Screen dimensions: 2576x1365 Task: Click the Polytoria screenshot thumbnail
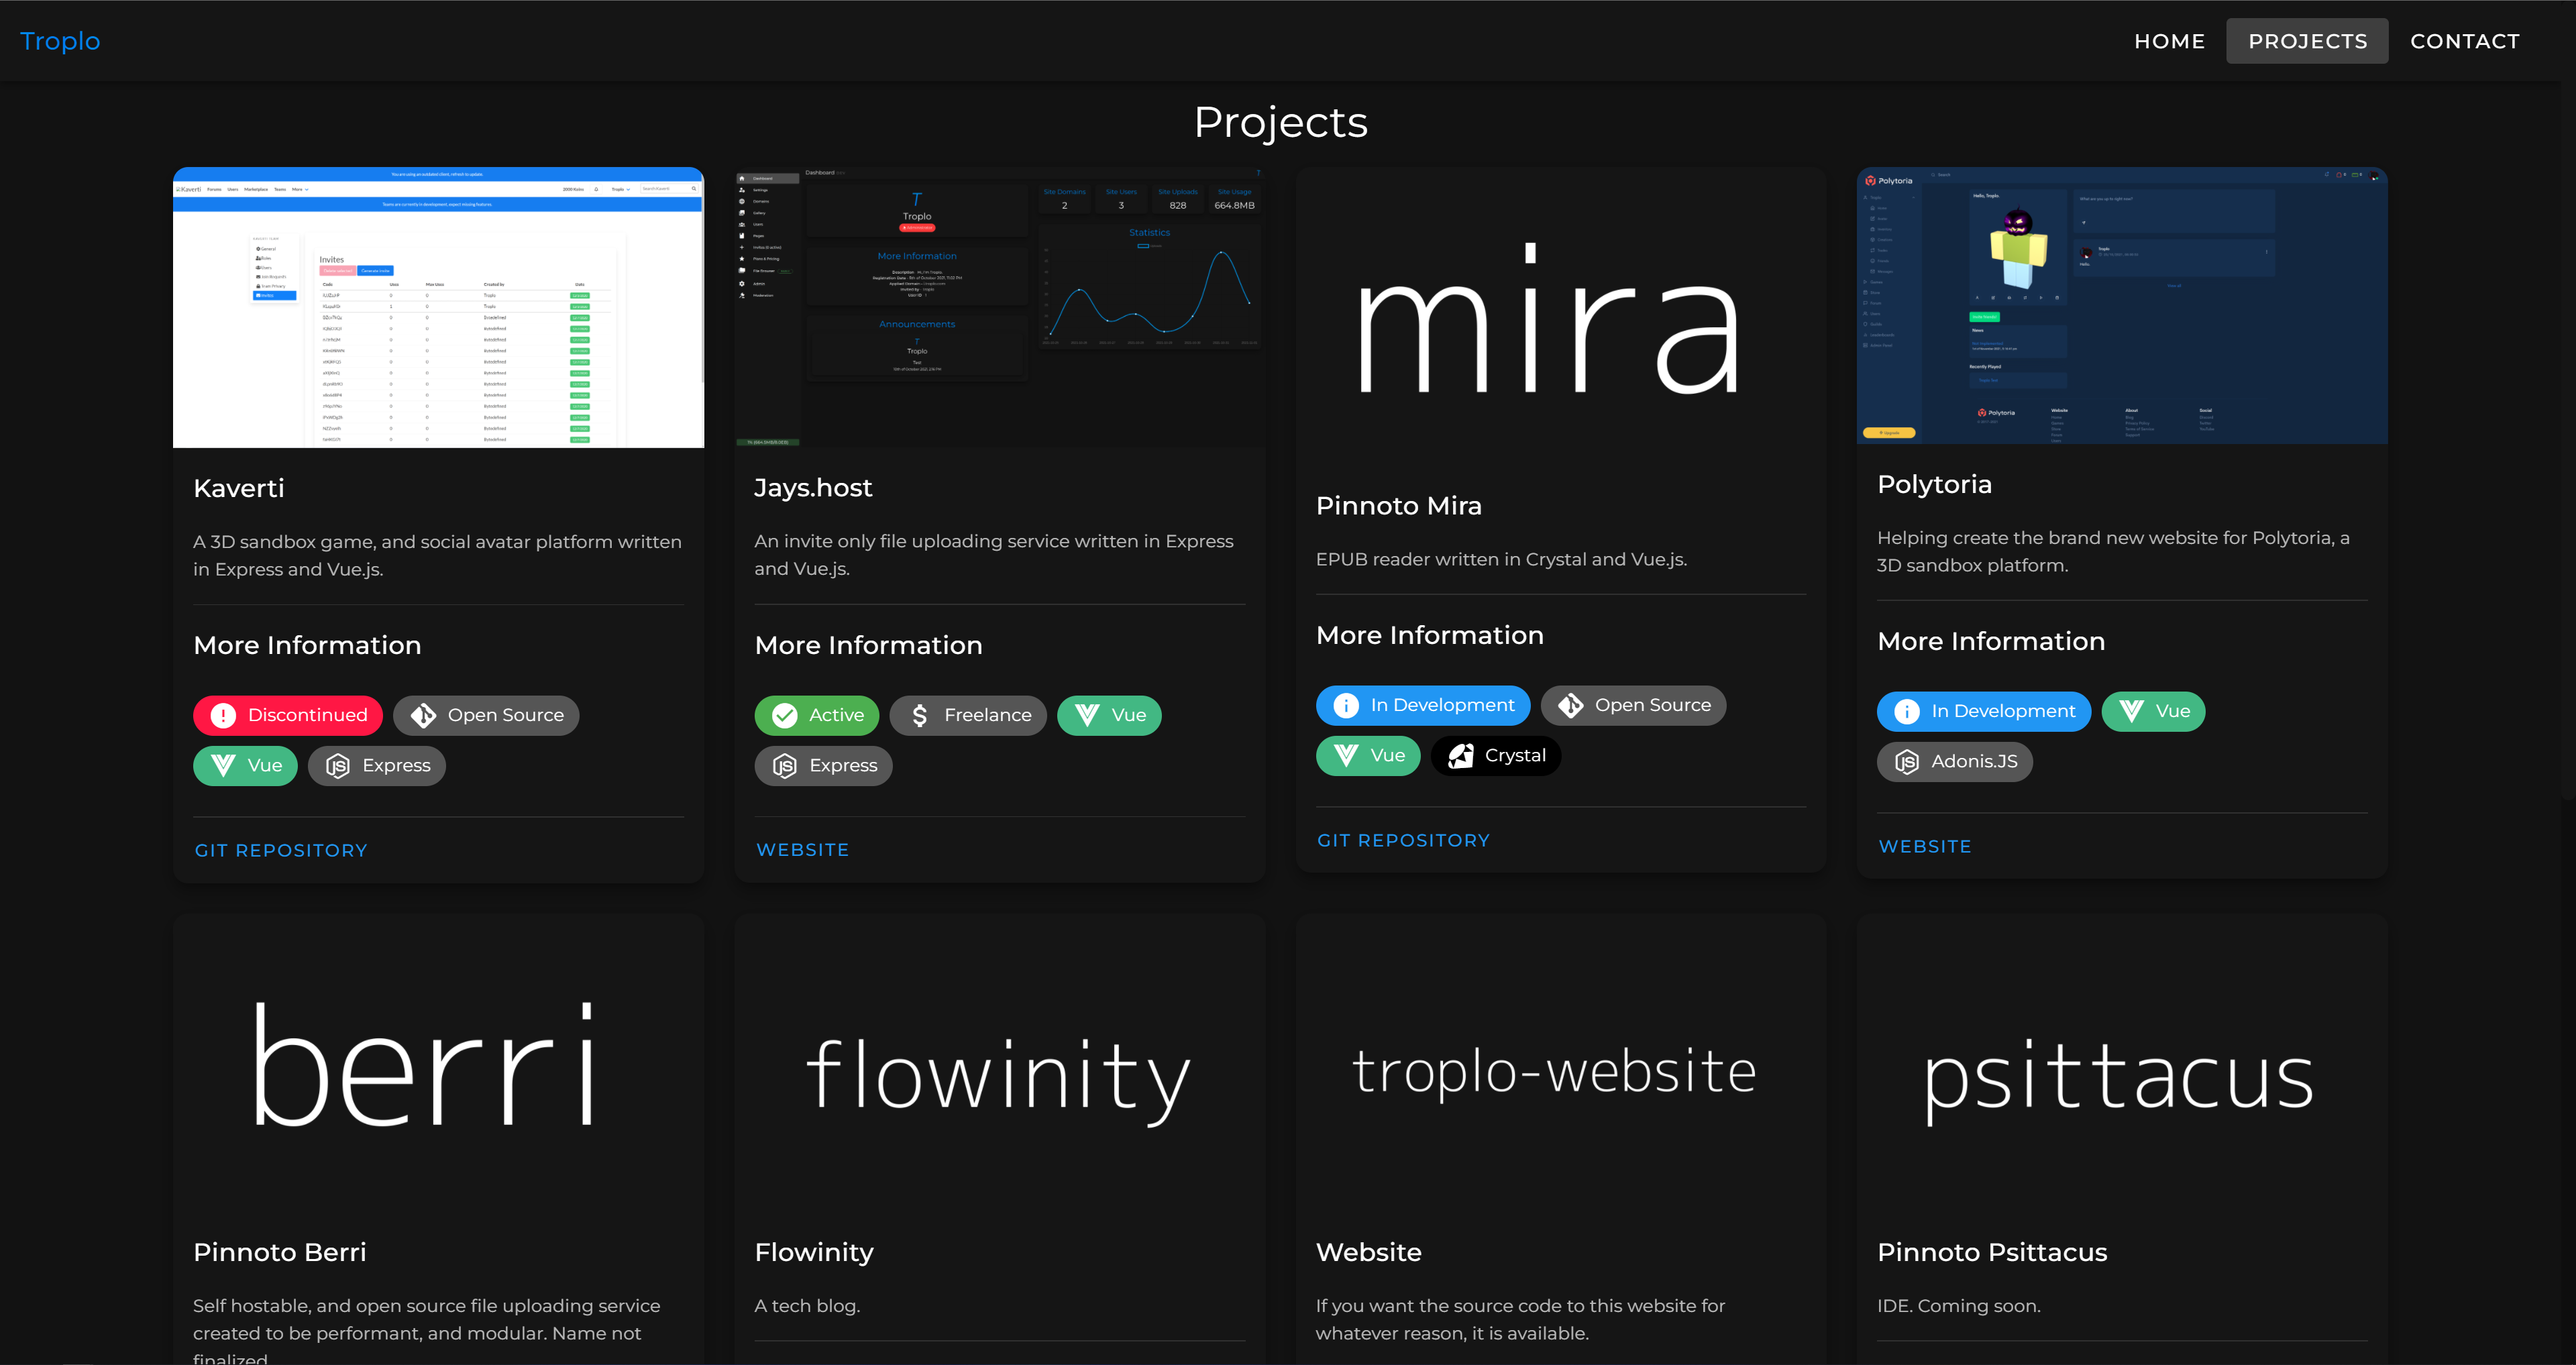click(2121, 305)
